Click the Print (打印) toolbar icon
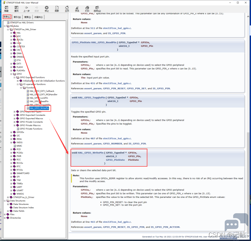The height and width of the screenshot is (241, 251). [x=87, y=9]
